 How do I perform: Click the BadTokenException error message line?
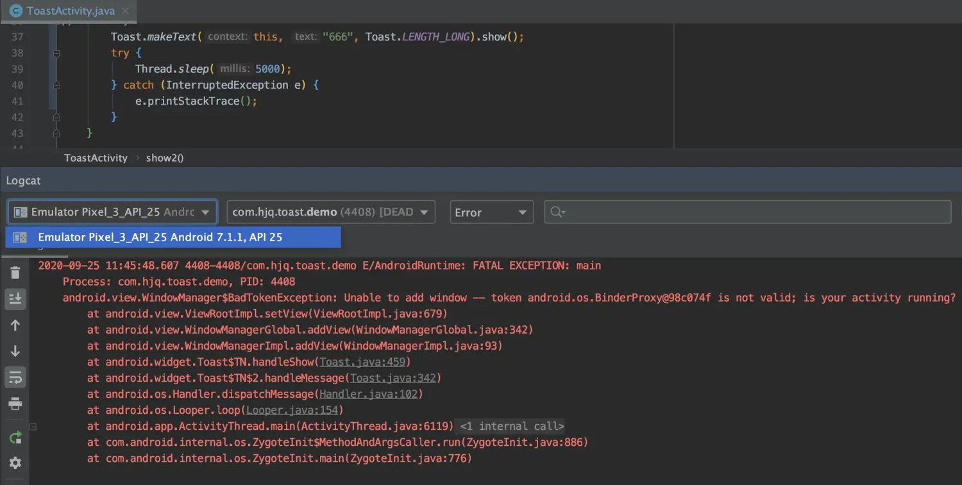click(509, 298)
